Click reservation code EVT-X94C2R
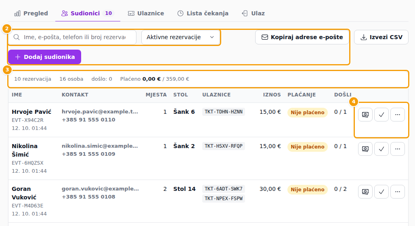Screen dimensions: 415x226 [27, 120]
